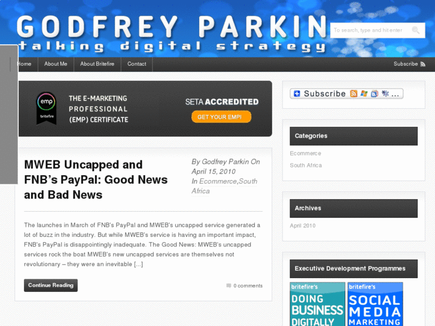Click the Ecommerce link in post meta
This screenshot has height=326, width=435.
coord(218,181)
